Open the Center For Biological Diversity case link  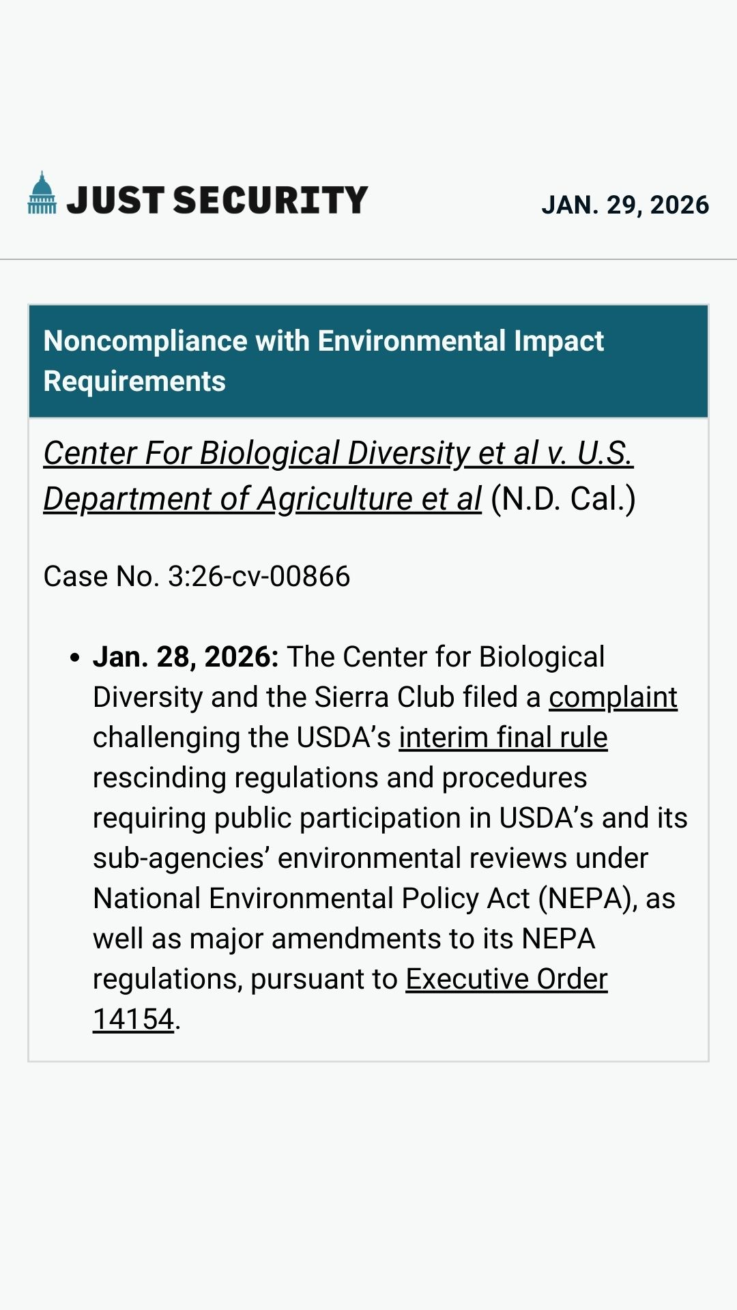pos(338,453)
